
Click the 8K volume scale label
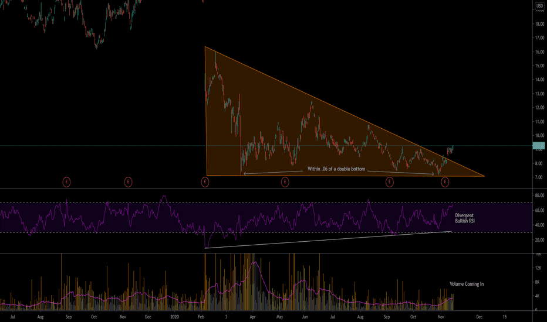(538, 282)
